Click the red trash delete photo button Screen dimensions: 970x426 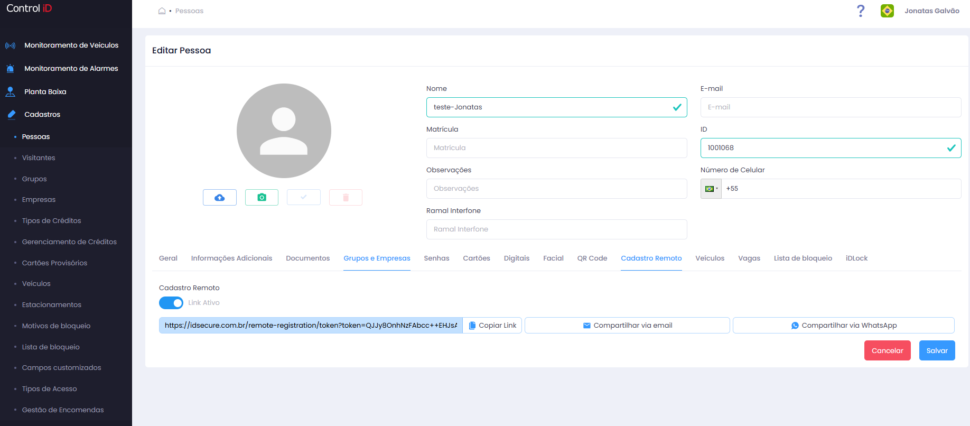pos(346,197)
